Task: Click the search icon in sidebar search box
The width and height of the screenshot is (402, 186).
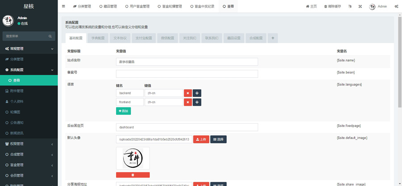Action: (51, 36)
